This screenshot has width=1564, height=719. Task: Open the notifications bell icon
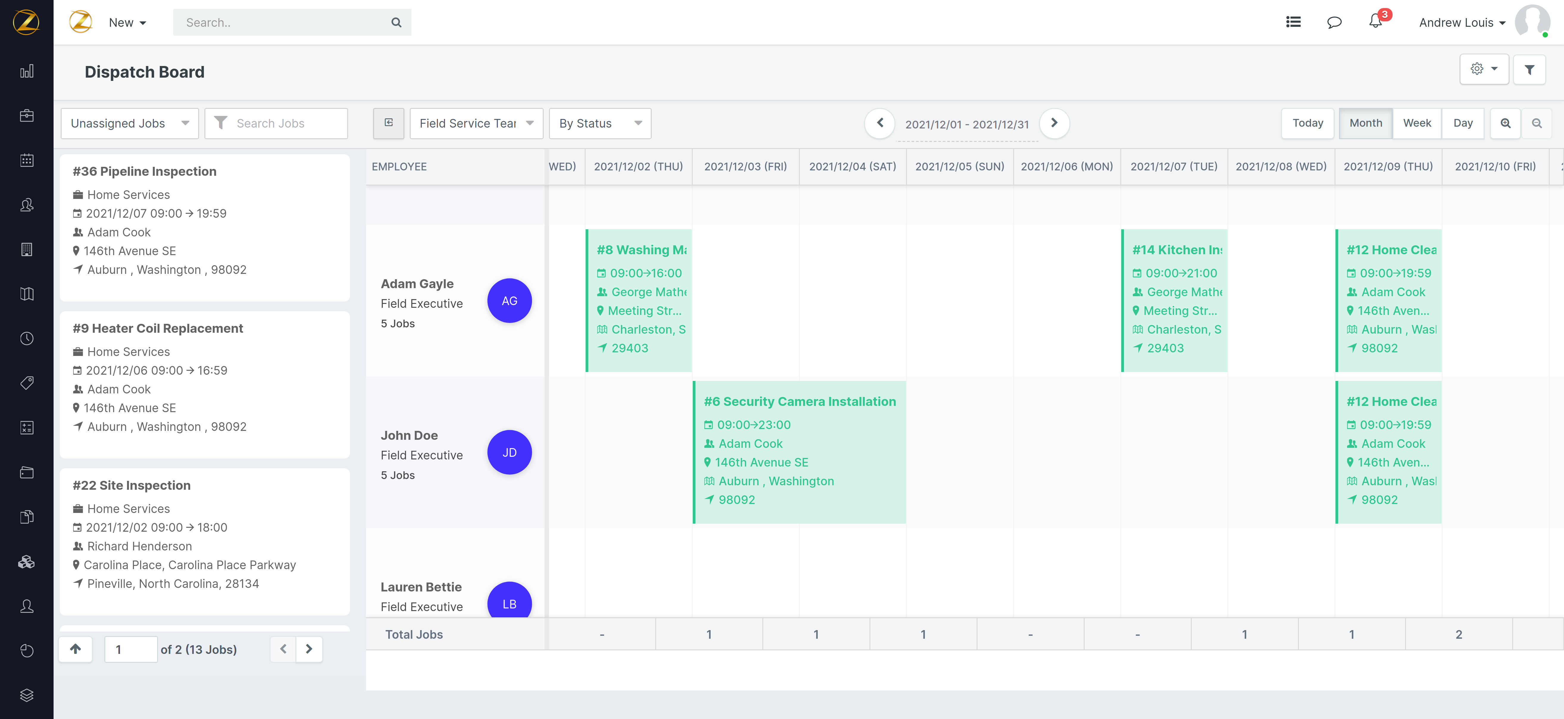click(1375, 22)
